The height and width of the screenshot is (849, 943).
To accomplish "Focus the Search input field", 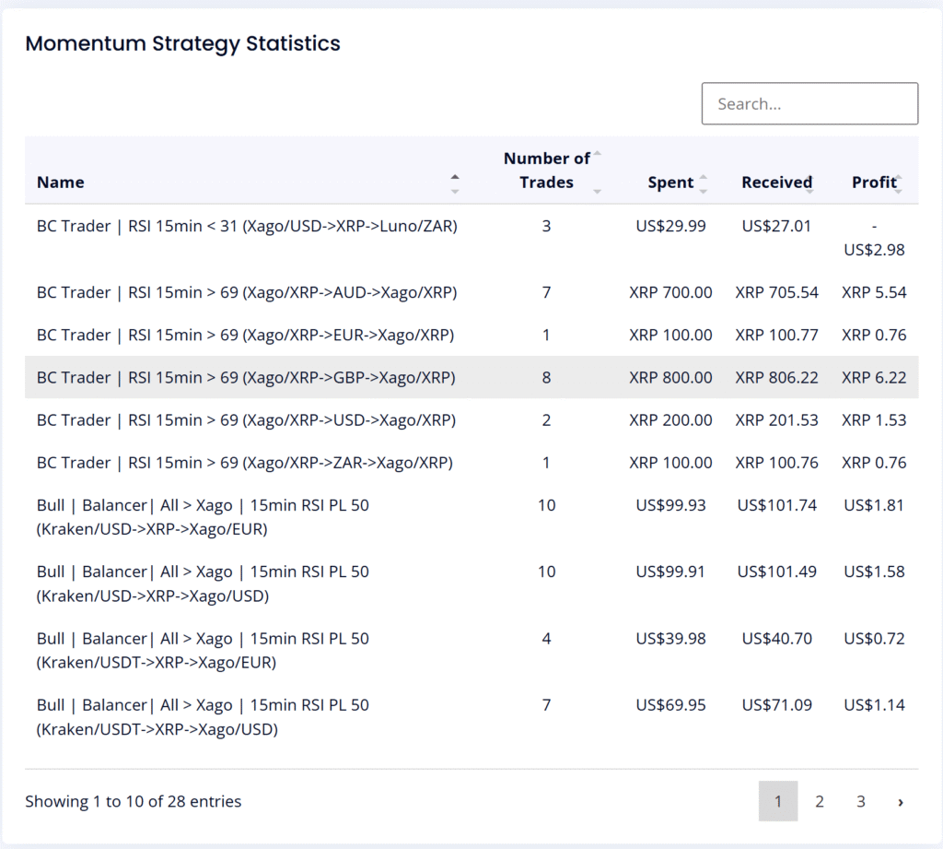I will [x=809, y=103].
